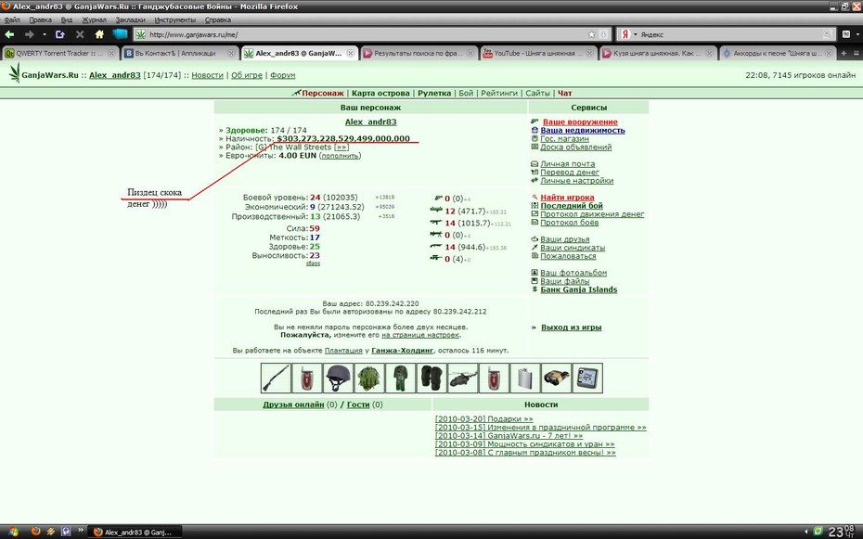Click the URL address bar field
Screen dimensions: 863x539
(x=371, y=34)
